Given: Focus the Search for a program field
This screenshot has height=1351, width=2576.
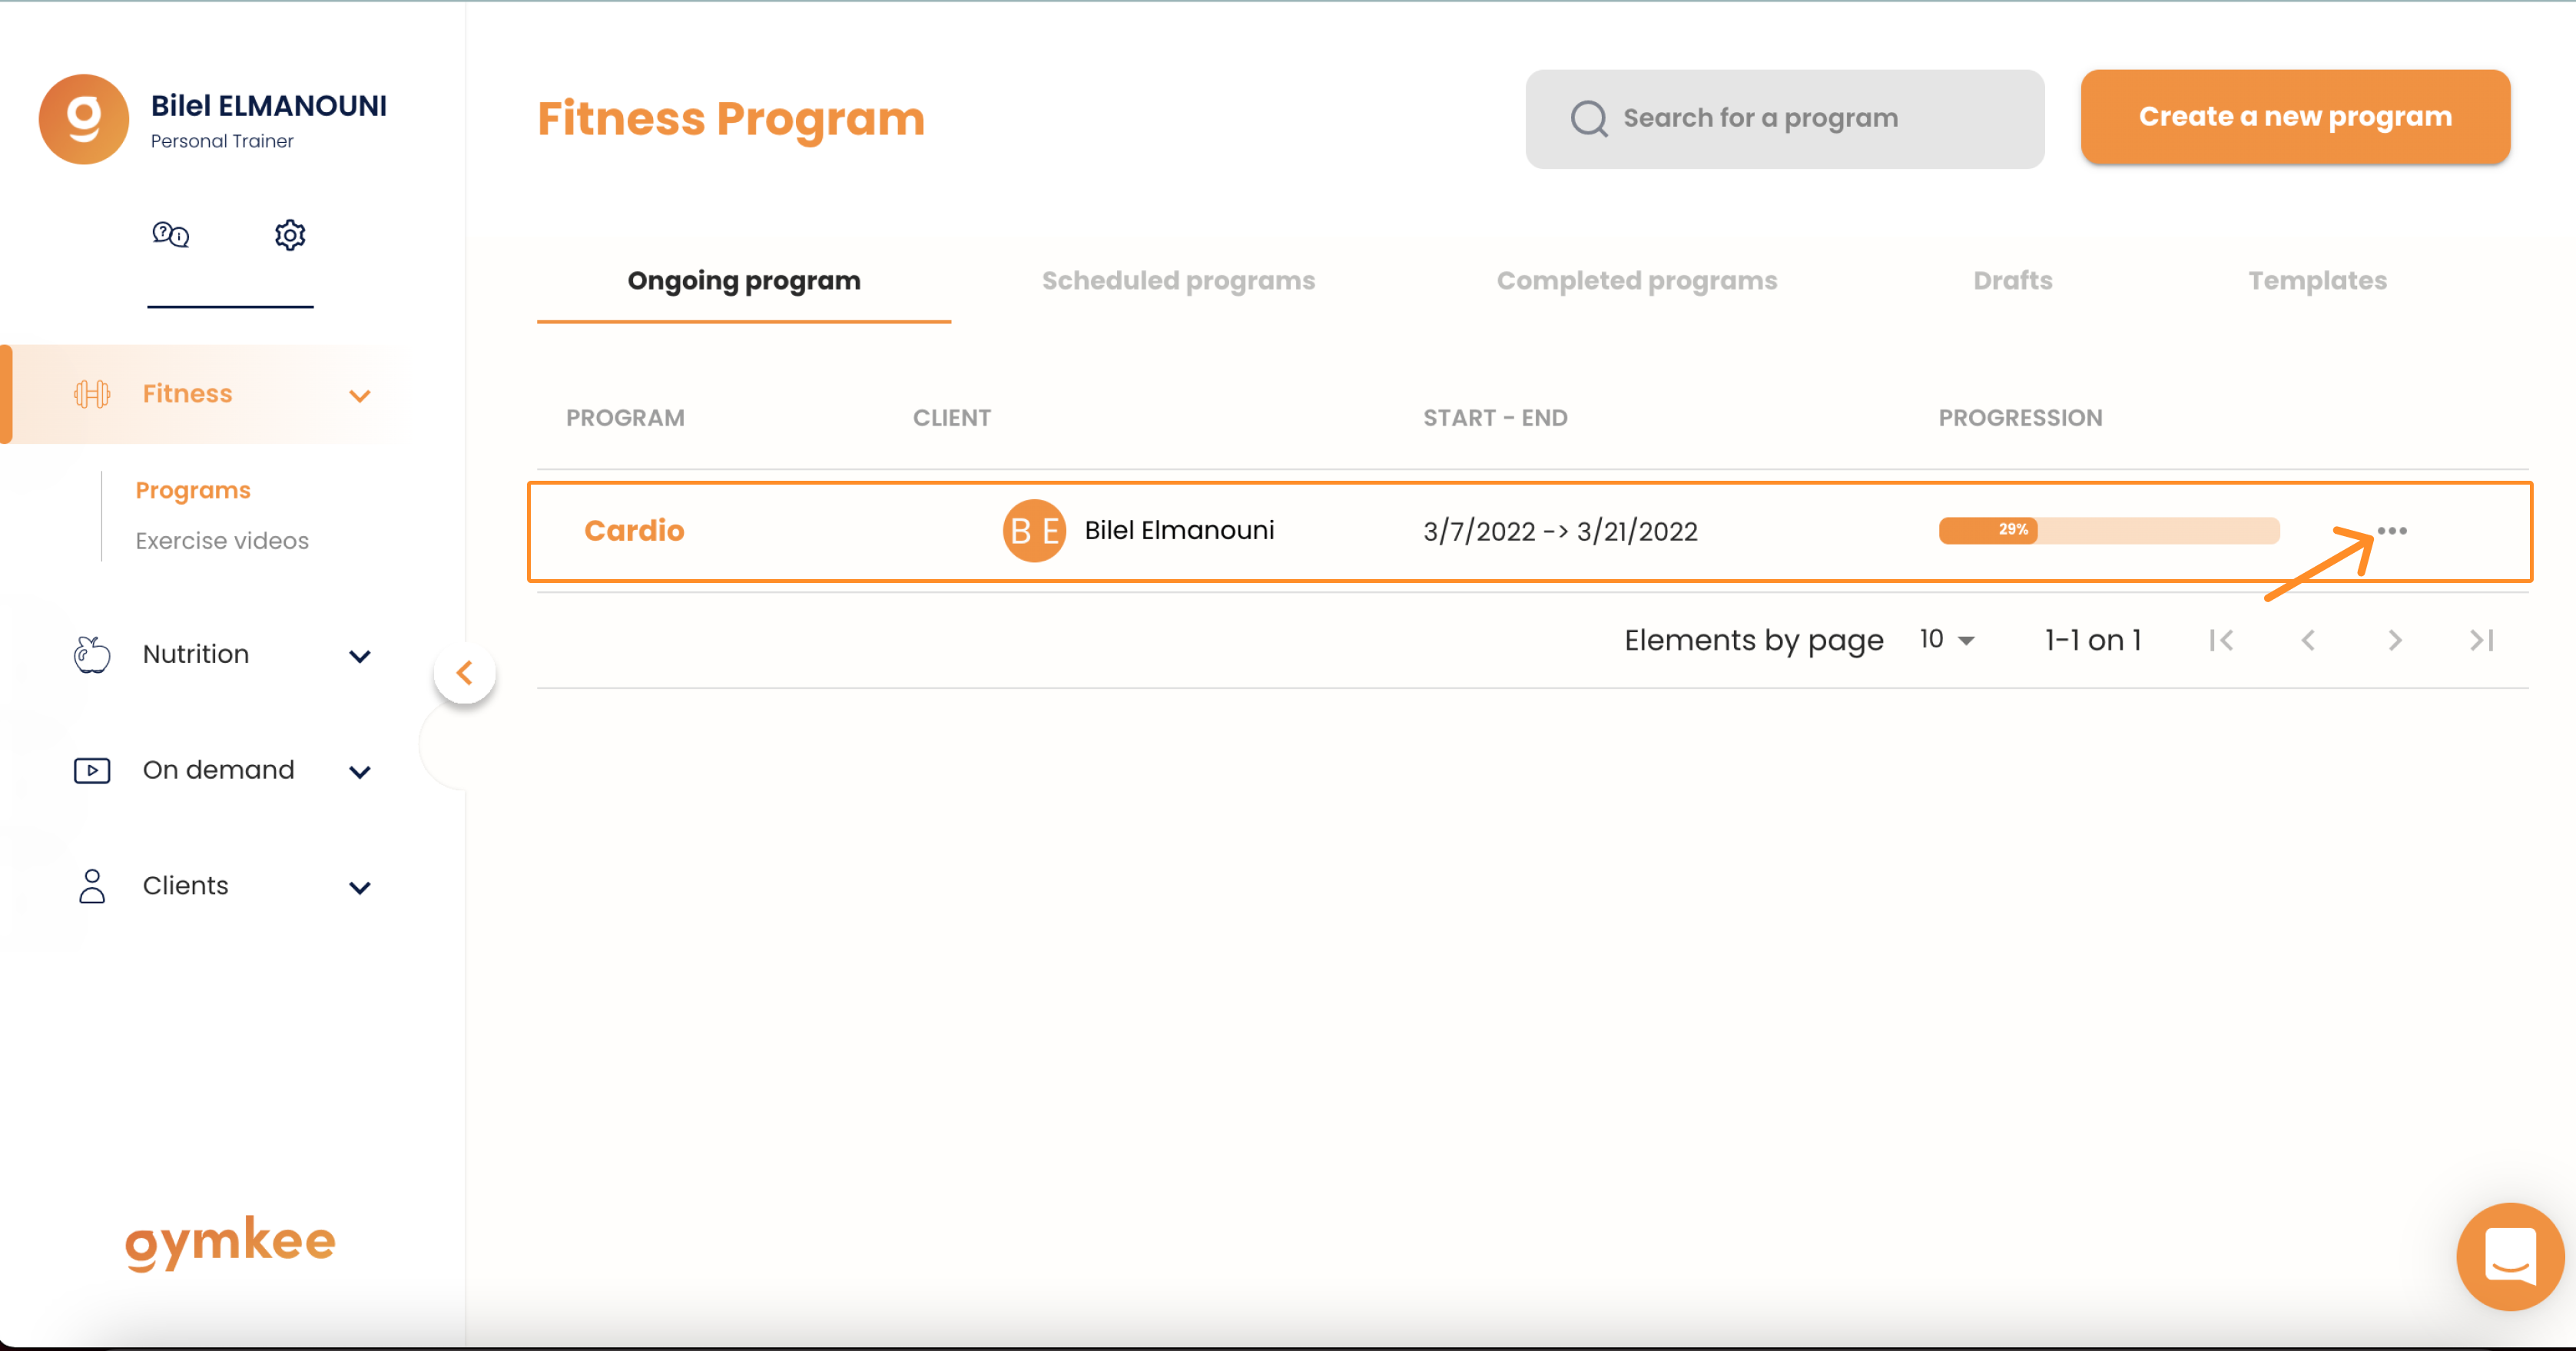Looking at the screenshot, I should (x=1785, y=119).
